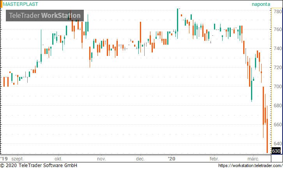The width and height of the screenshot is (283, 169).
Task: Click the 'febr.' date axis label
Action: pyautogui.click(x=214, y=159)
